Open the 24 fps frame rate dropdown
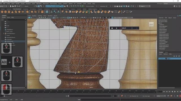The image size is (181, 101). click(x=161, y=96)
